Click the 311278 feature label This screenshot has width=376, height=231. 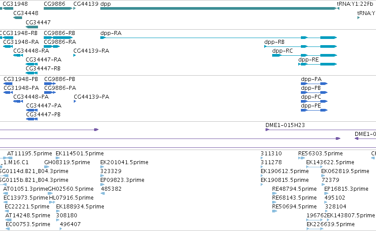[x=271, y=162]
